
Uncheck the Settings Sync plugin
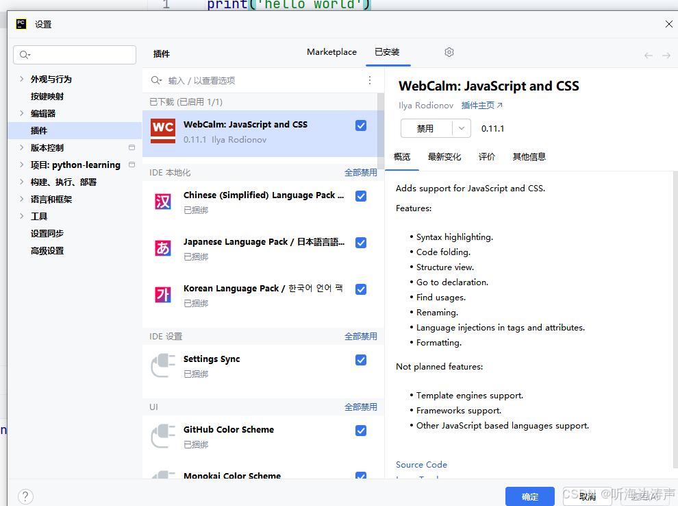[361, 360]
